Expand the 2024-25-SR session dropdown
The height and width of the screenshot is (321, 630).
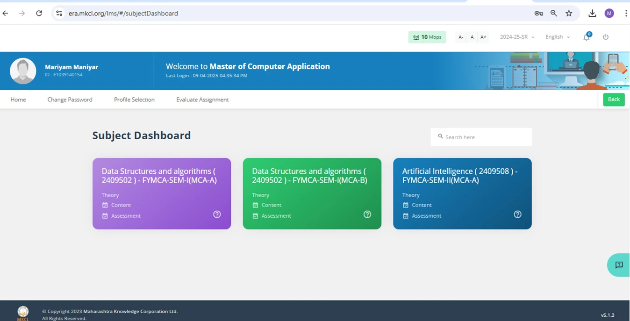[x=517, y=37]
